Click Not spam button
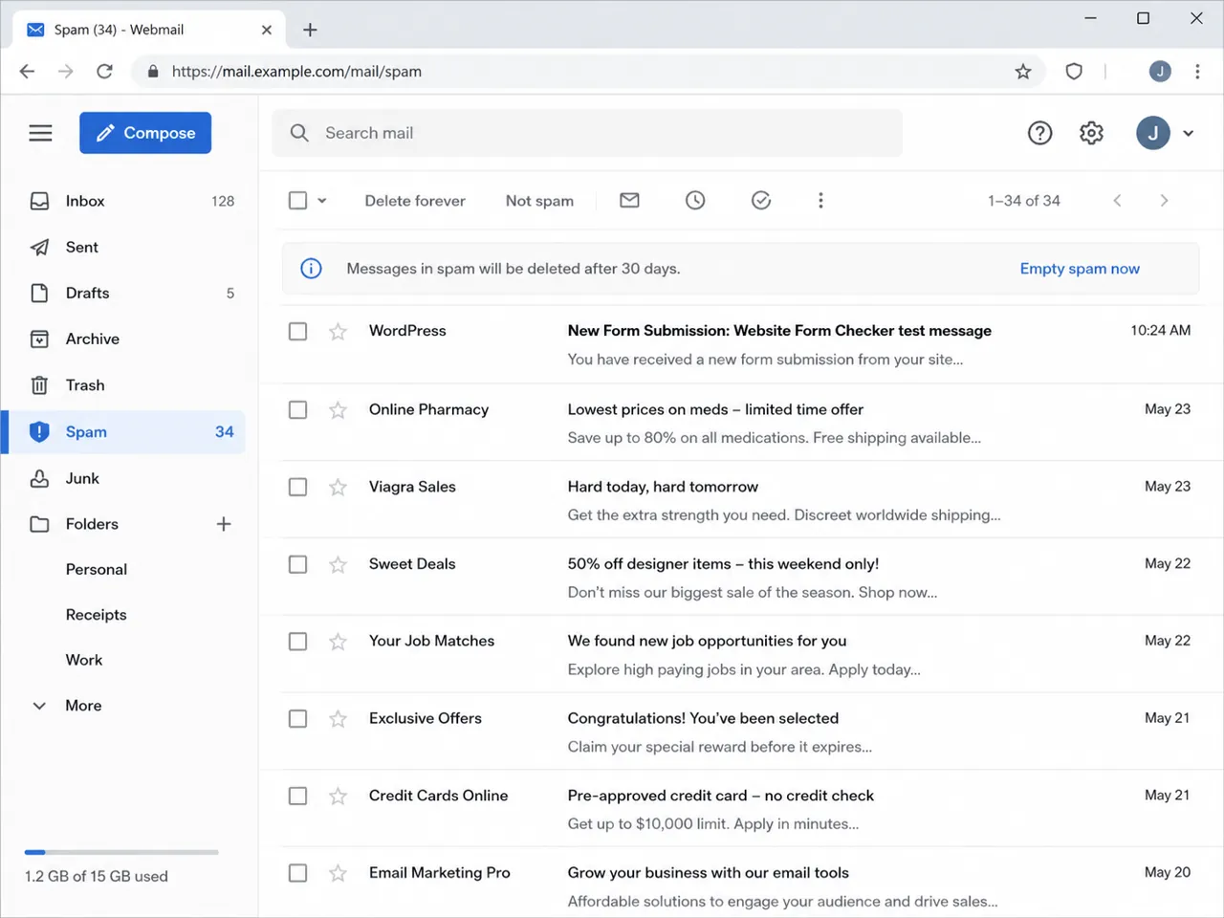 coord(539,201)
